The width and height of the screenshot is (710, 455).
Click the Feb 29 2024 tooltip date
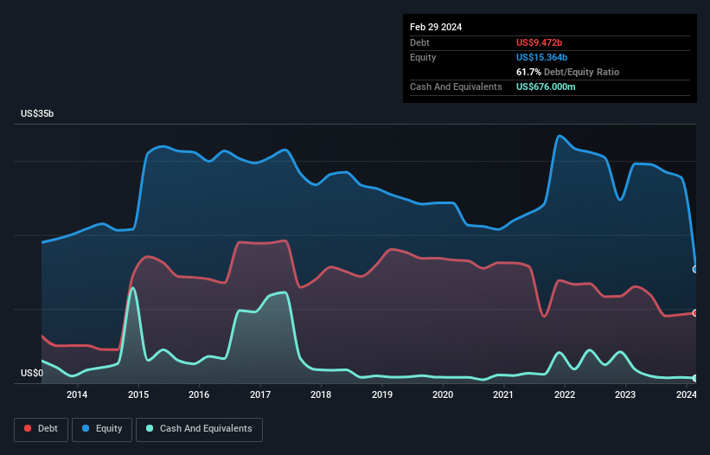(436, 27)
